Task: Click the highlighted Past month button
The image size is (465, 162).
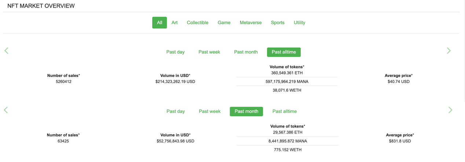Action: 246,111
